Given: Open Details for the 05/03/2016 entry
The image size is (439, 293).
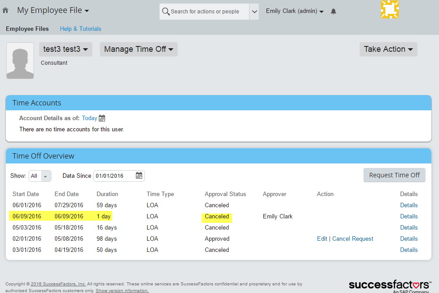Looking at the screenshot, I should (x=409, y=227).
